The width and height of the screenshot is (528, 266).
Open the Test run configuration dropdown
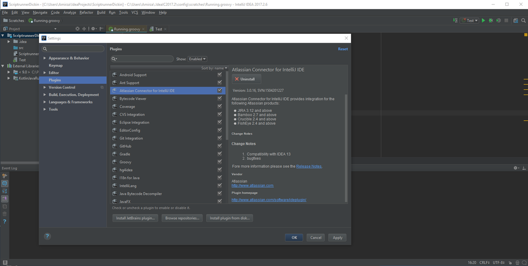click(x=469, y=21)
